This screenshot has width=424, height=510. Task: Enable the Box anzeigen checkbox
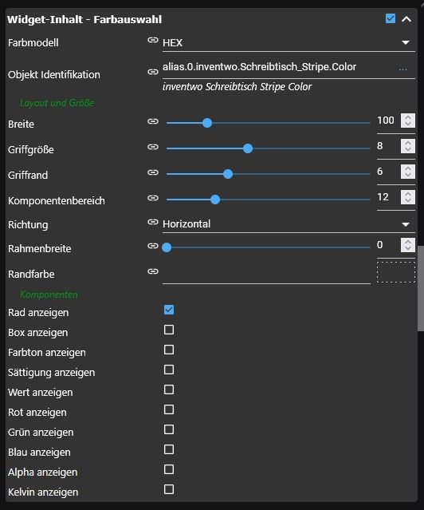click(x=169, y=330)
